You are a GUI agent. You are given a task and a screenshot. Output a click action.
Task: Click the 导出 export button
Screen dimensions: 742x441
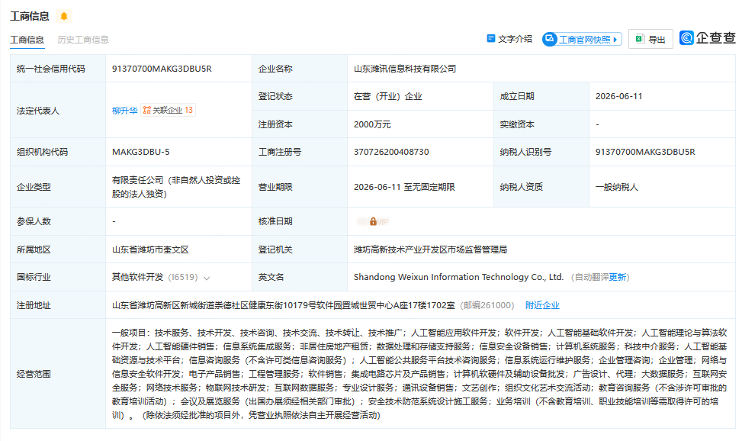click(650, 39)
